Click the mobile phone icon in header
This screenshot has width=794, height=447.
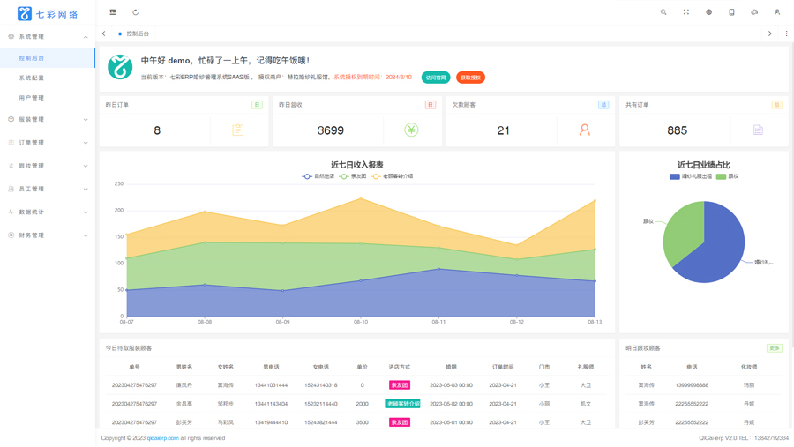click(731, 12)
